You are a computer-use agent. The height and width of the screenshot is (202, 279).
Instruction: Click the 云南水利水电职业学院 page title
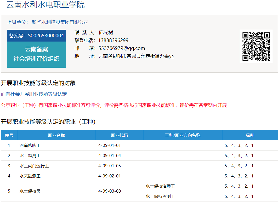(45, 5)
